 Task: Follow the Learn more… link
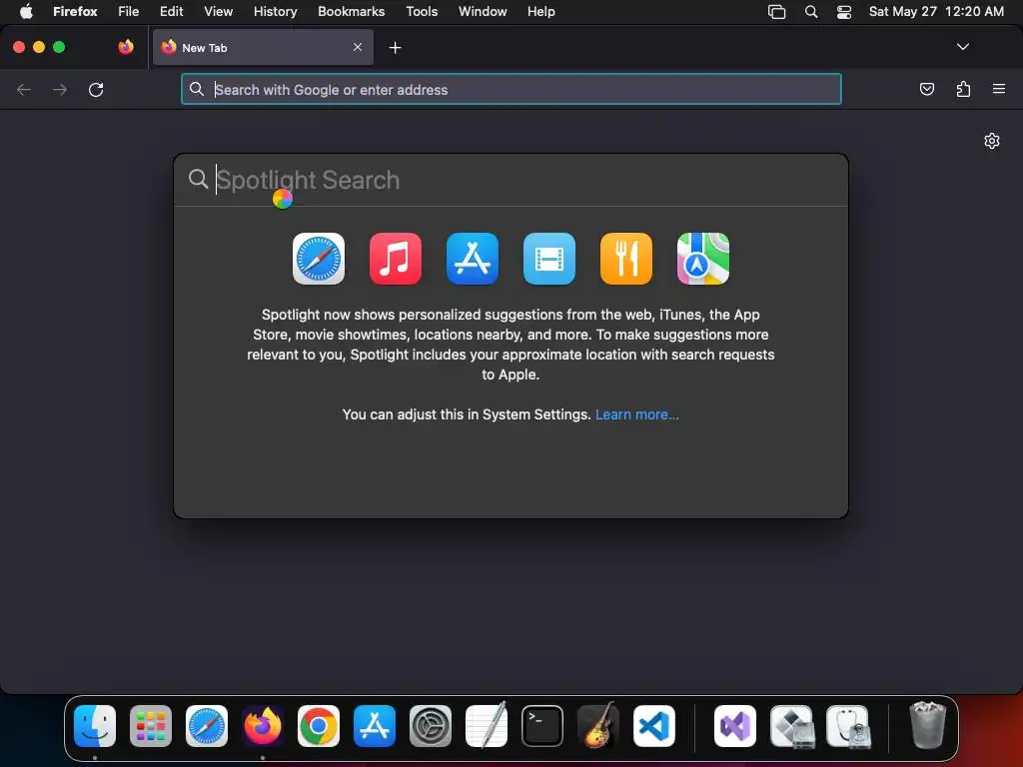(636, 414)
